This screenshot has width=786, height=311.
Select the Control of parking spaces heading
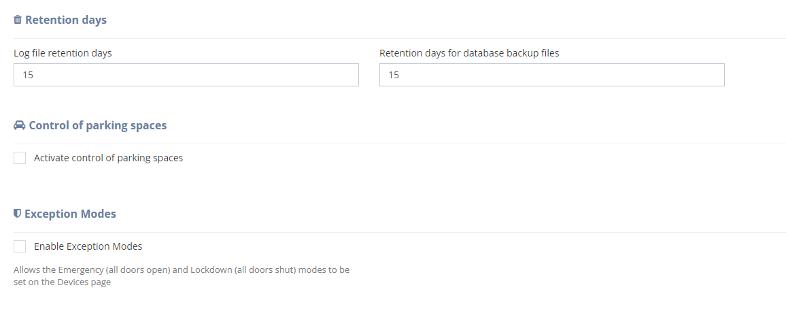tap(98, 125)
